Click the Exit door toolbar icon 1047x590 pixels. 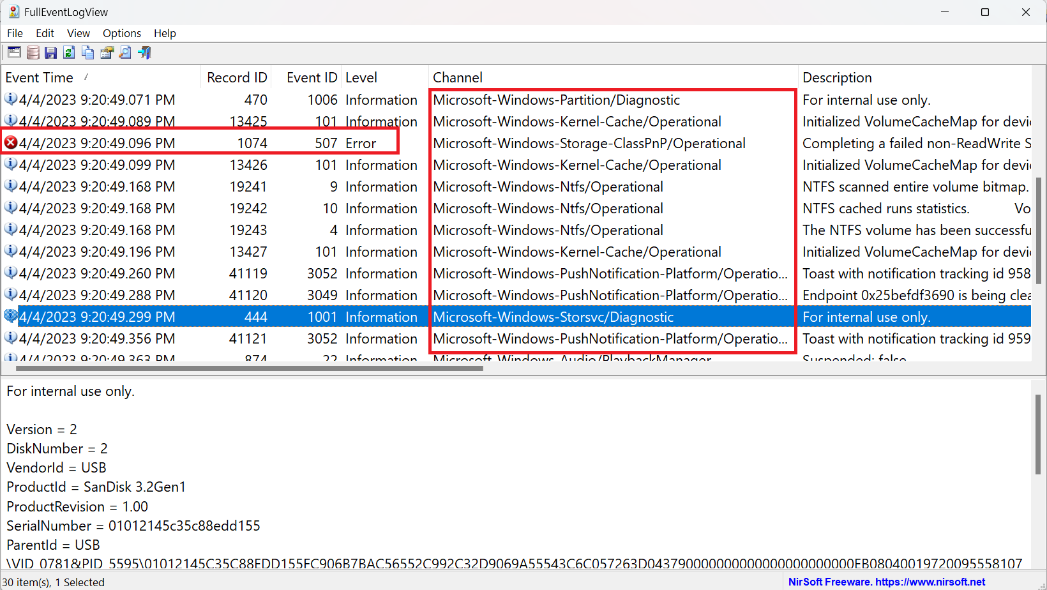point(145,52)
